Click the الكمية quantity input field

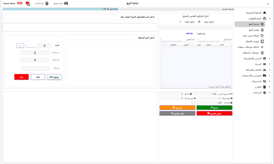(44, 45)
